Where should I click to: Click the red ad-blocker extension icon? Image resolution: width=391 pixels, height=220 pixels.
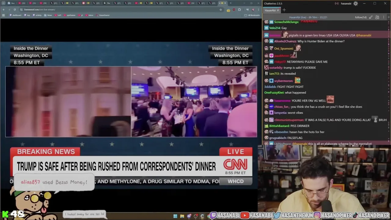(234, 9)
